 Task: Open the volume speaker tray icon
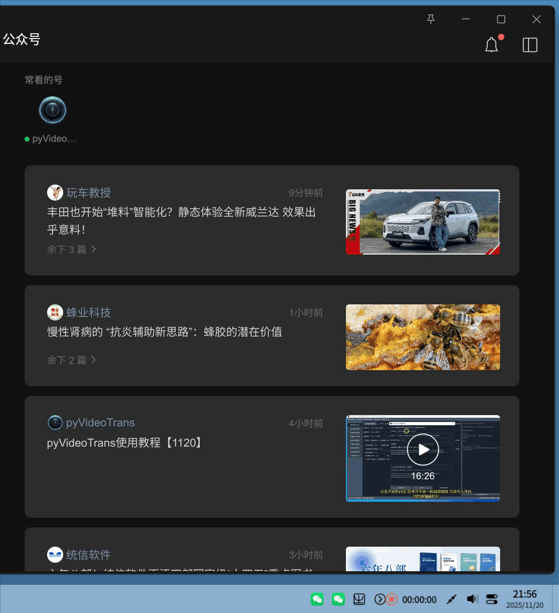click(x=472, y=599)
